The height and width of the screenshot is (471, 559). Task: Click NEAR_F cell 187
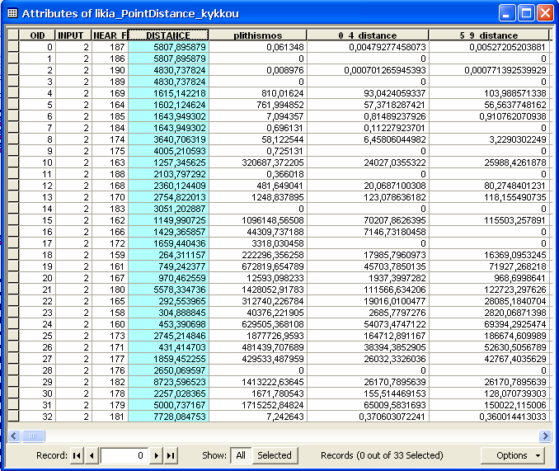point(110,47)
